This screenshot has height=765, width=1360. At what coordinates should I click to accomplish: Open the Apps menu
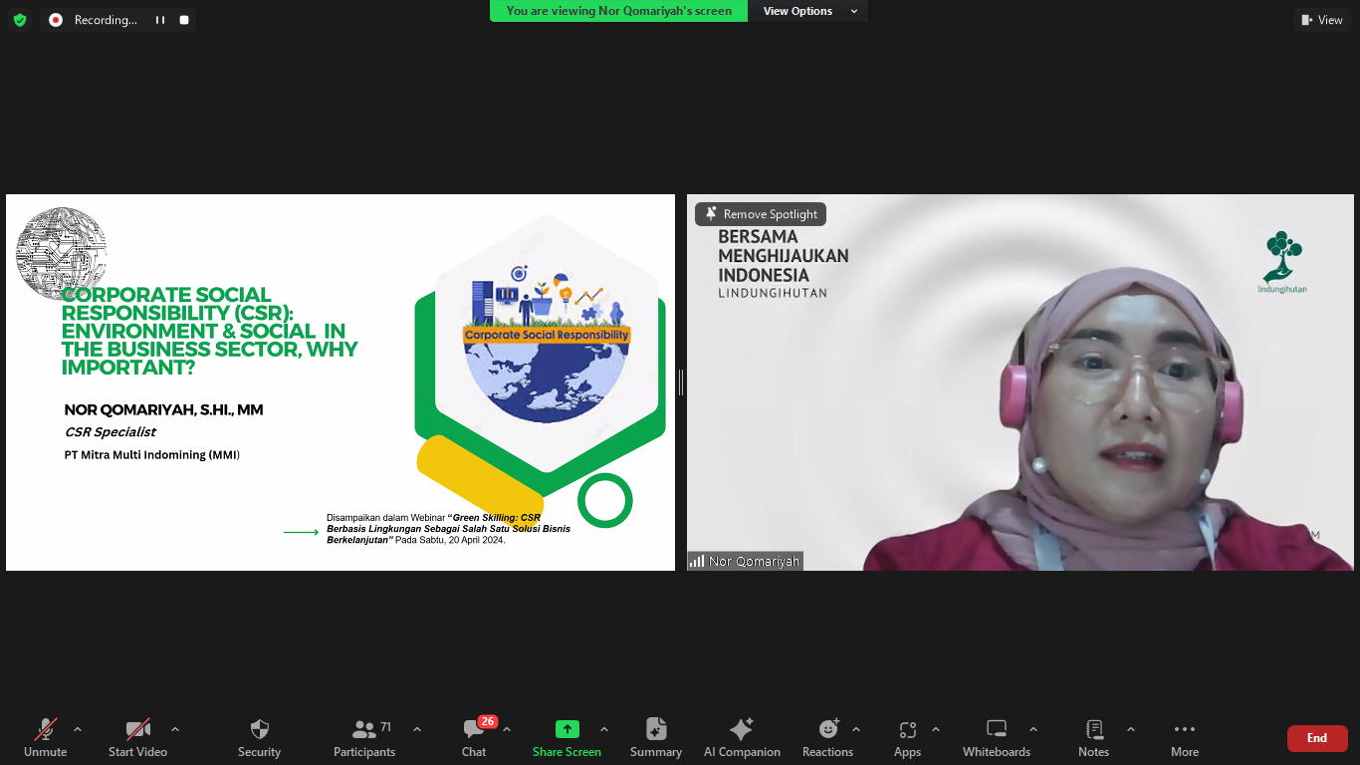(907, 738)
